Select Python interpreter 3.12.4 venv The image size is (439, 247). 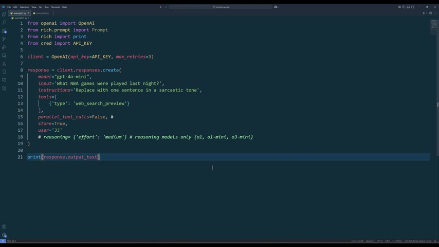pyautogui.click(x=418, y=241)
